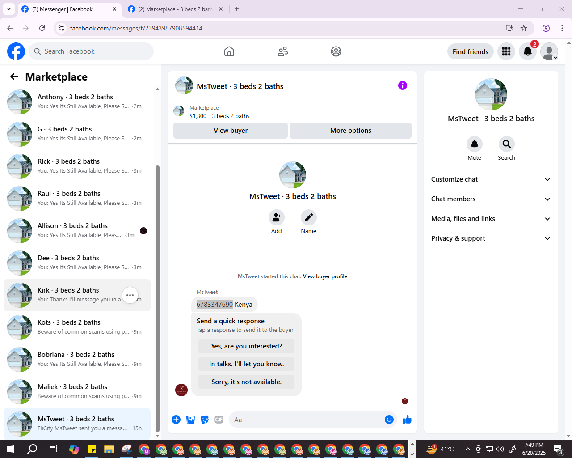Send 'In talks. I'll let you know.' response

click(247, 364)
